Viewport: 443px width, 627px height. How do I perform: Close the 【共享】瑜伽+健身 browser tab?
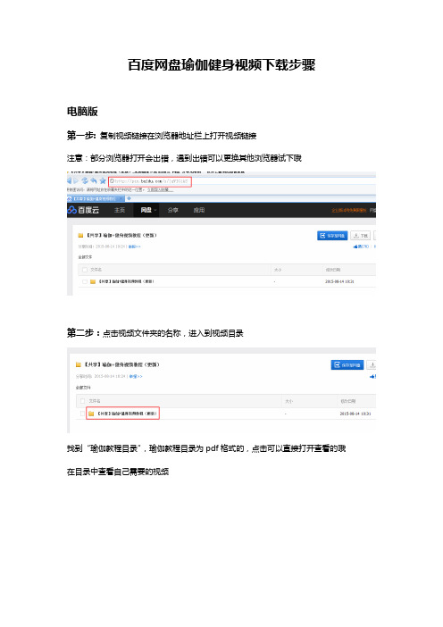122,198
